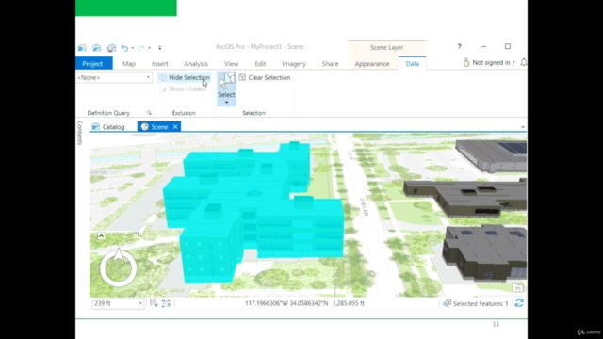Click the grayed Show Hidden button
The width and height of the screenshot is (603, 339).
(183, 89)
